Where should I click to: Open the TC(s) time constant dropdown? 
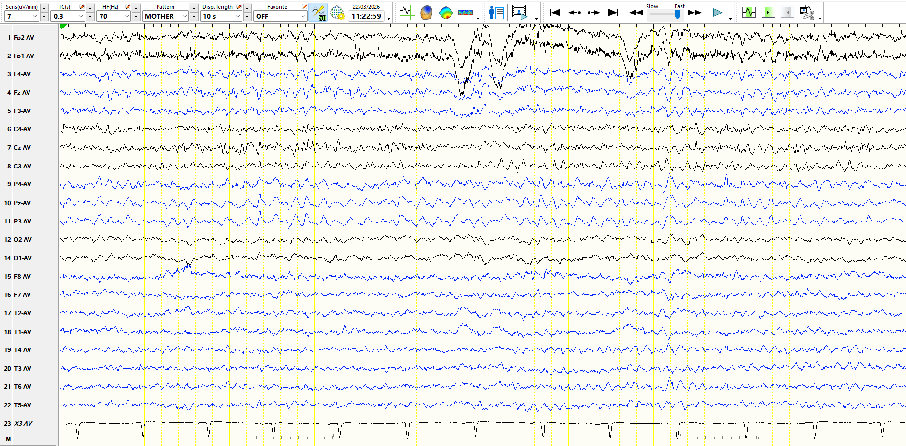[x=67, y=16]
